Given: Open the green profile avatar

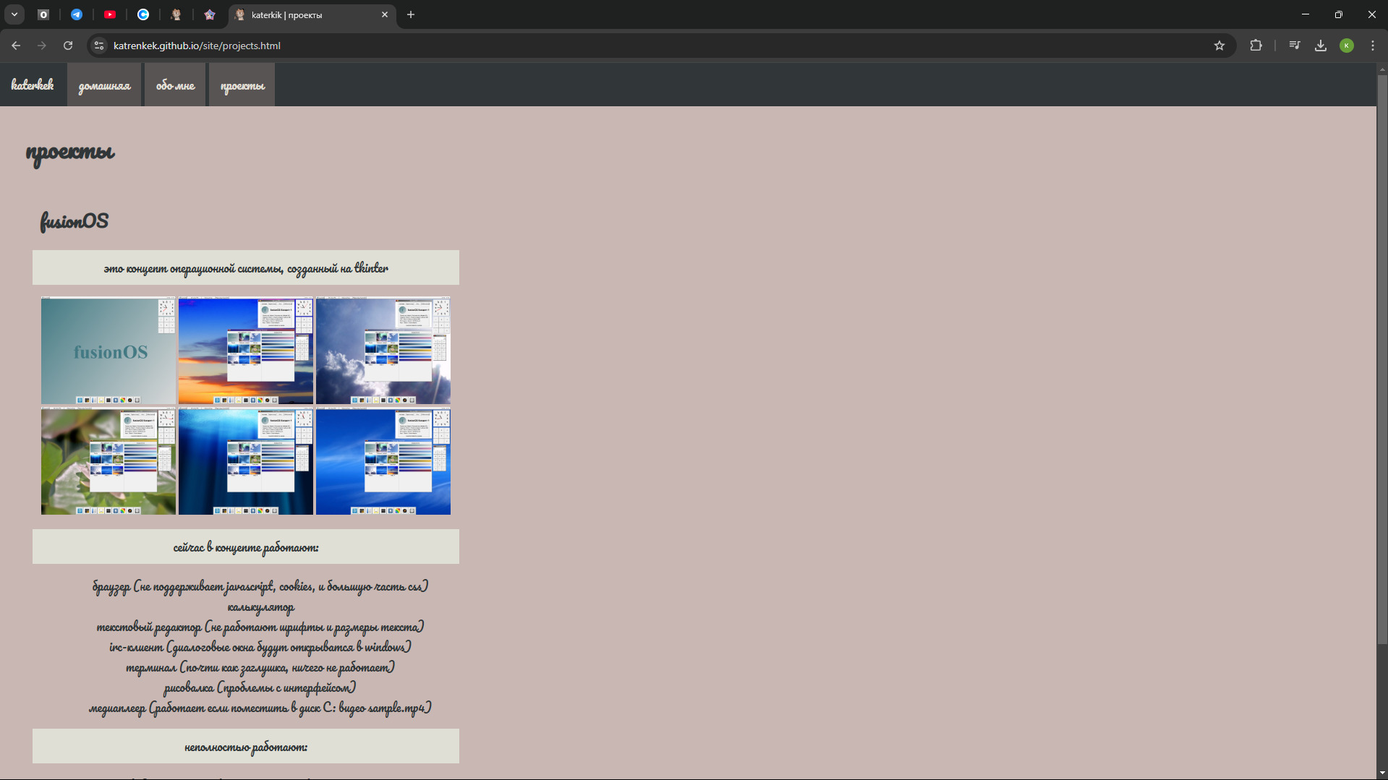Looking at the screenshot, I should pos(1347,46).
